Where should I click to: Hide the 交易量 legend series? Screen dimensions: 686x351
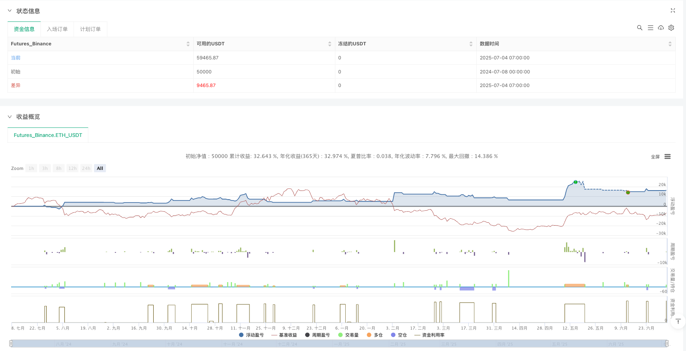348,335
